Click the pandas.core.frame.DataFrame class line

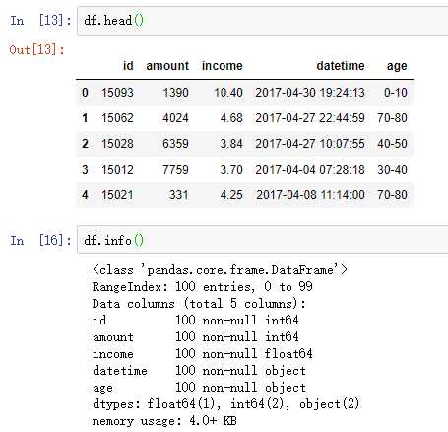tap(220, 270)
